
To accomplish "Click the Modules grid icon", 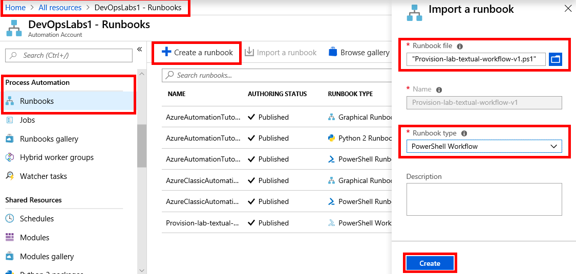I will click(10, 237).
